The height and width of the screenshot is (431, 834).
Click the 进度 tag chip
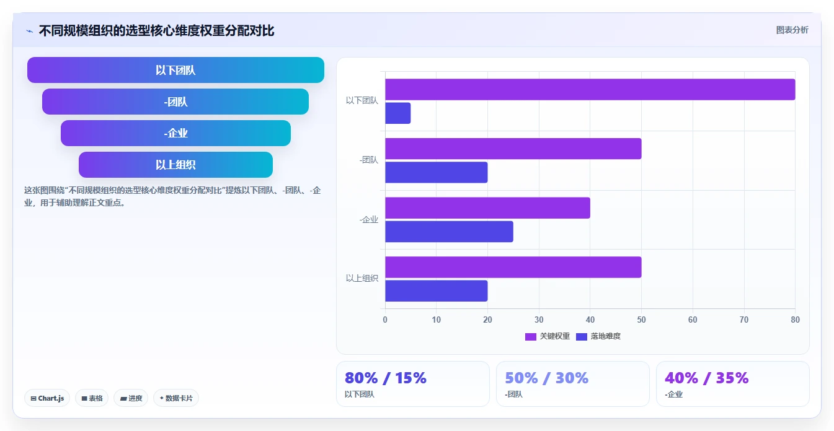point(131,398)
